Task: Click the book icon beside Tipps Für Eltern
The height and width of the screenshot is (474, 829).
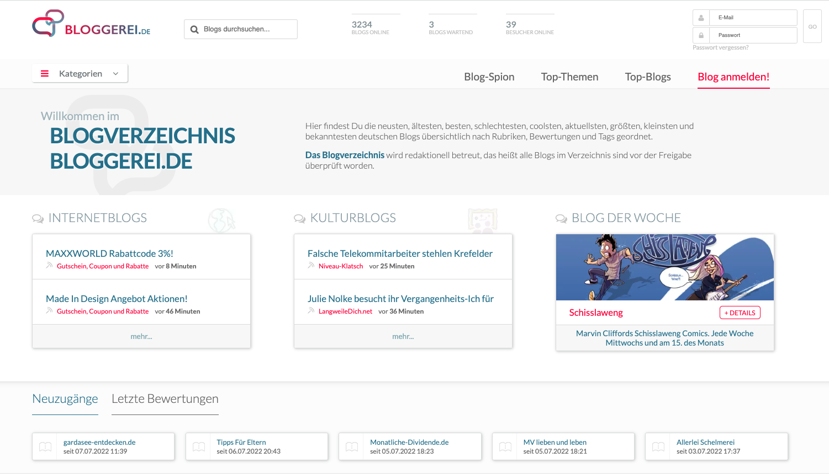Action: point(199,446)
